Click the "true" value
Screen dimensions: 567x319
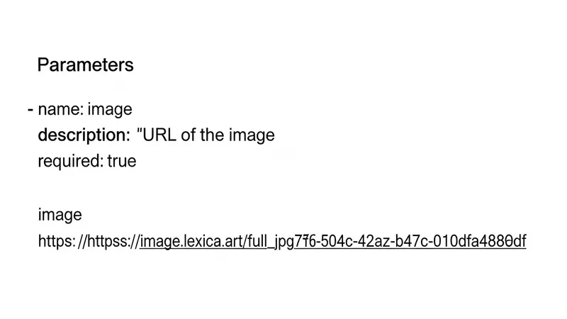pos(122,161)
